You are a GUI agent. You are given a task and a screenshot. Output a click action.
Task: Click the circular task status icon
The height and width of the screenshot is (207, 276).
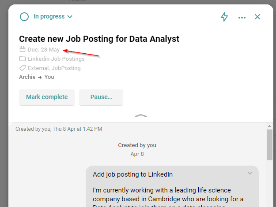24,17
